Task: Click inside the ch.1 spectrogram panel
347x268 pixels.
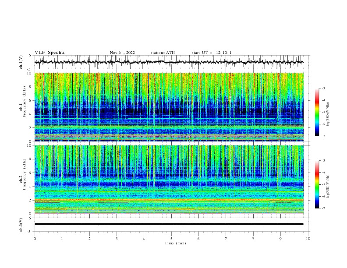Action: 169,107
